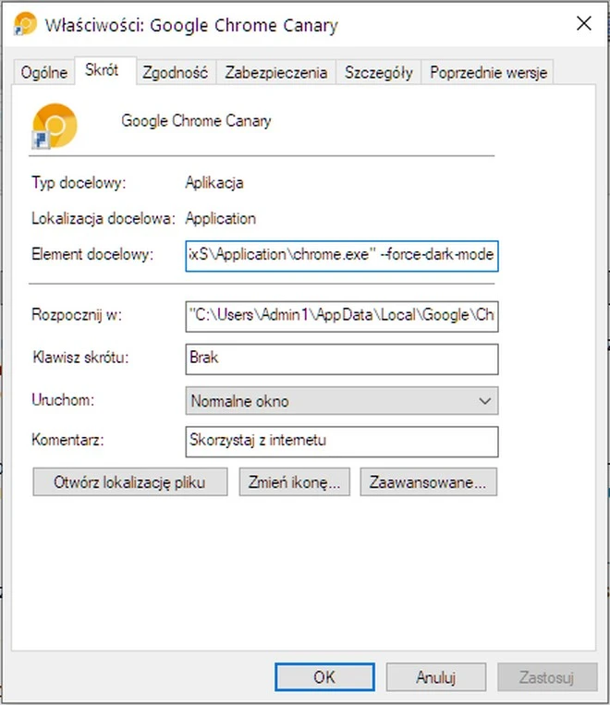Image resolution: width=610 pixels, height=705 pixels.
Task: Click the Zmień ikonę button
Action: point(294,482)
